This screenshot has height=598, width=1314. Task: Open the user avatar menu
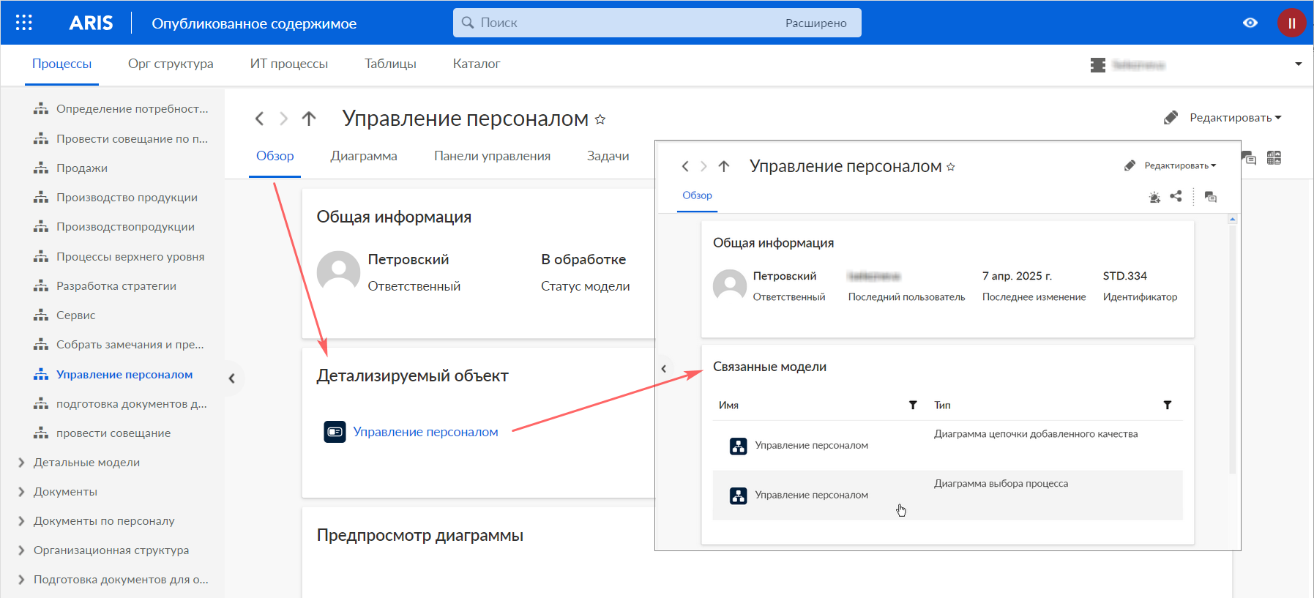pyautogui.click(x=1292, y=23)
